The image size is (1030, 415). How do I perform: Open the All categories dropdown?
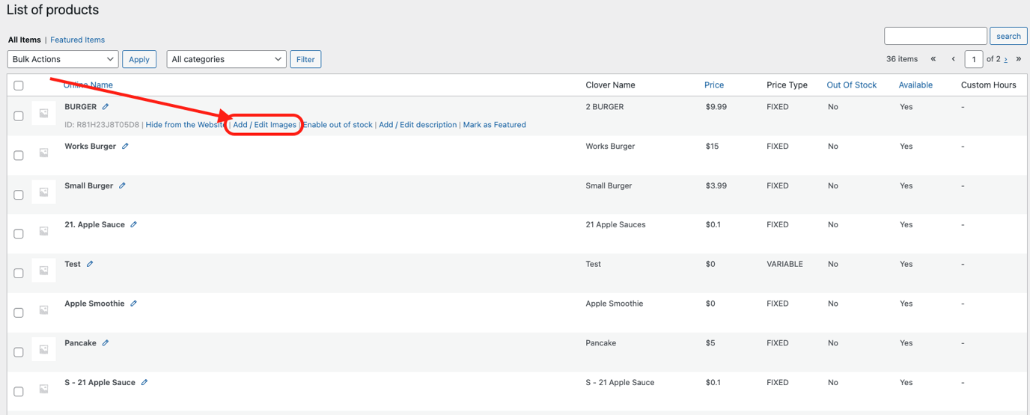(226, 59)
